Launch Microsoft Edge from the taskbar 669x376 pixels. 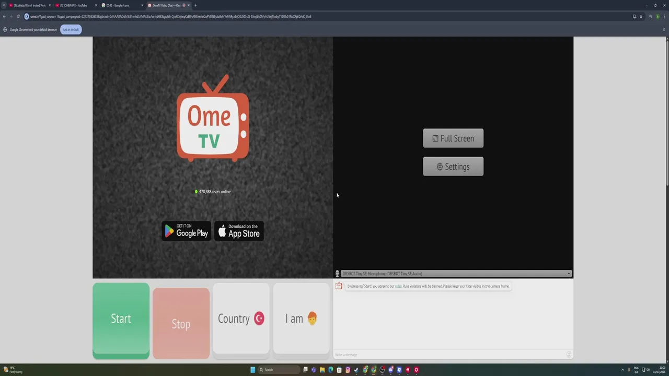[x=331, y=370]
